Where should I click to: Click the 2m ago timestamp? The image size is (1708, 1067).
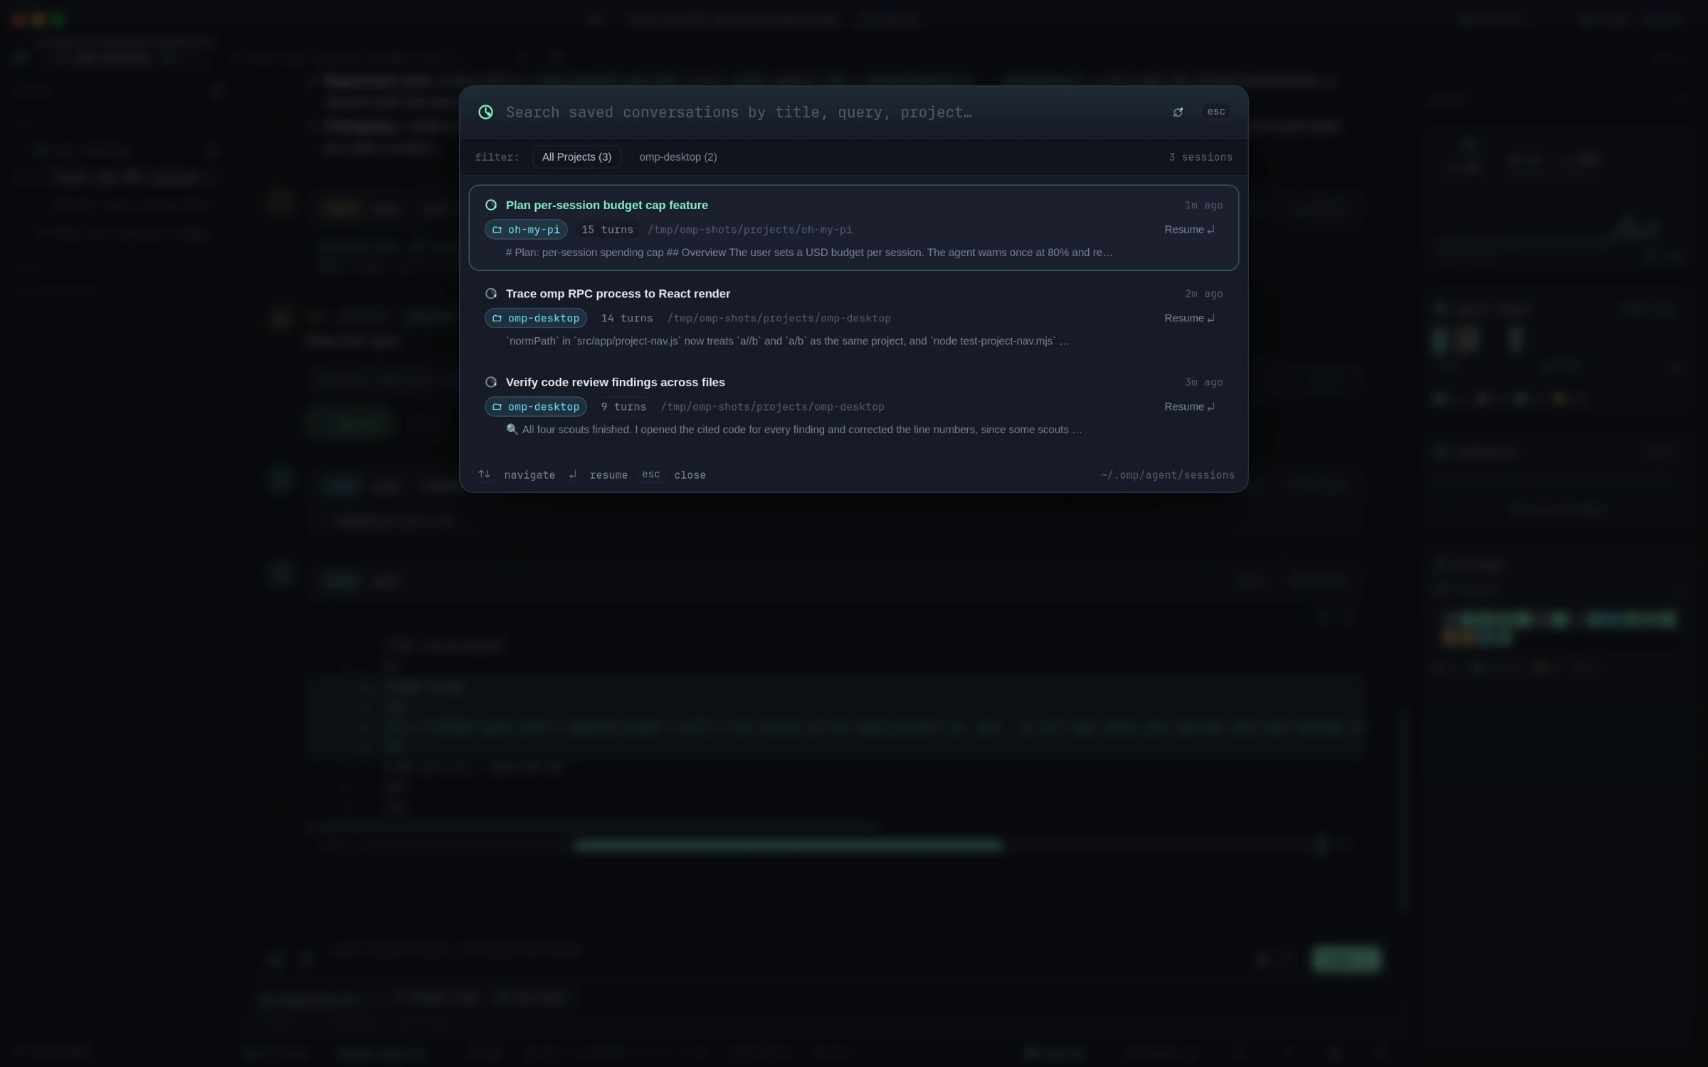(1203, 294)
